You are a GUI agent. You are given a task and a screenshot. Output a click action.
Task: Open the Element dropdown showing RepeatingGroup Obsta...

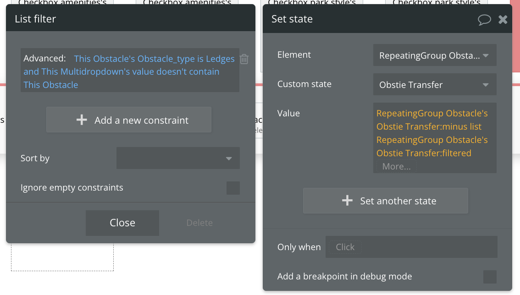tap(434, 55)
